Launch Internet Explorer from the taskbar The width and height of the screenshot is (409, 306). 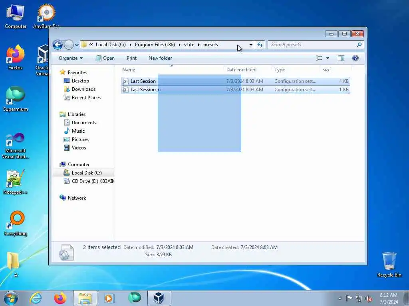[36, 298]
